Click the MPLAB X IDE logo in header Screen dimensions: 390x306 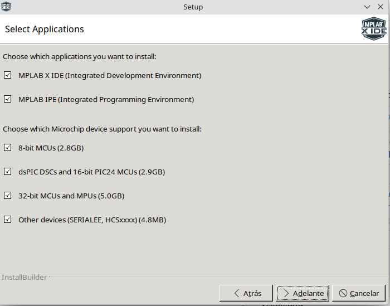374,28
